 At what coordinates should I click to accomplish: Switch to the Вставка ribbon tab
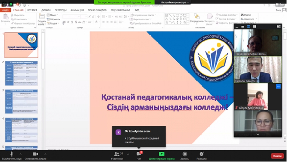coord(32,10)
